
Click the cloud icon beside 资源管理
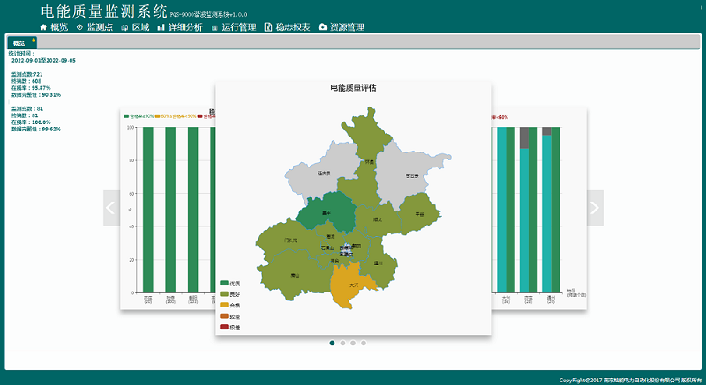[323, 27]
